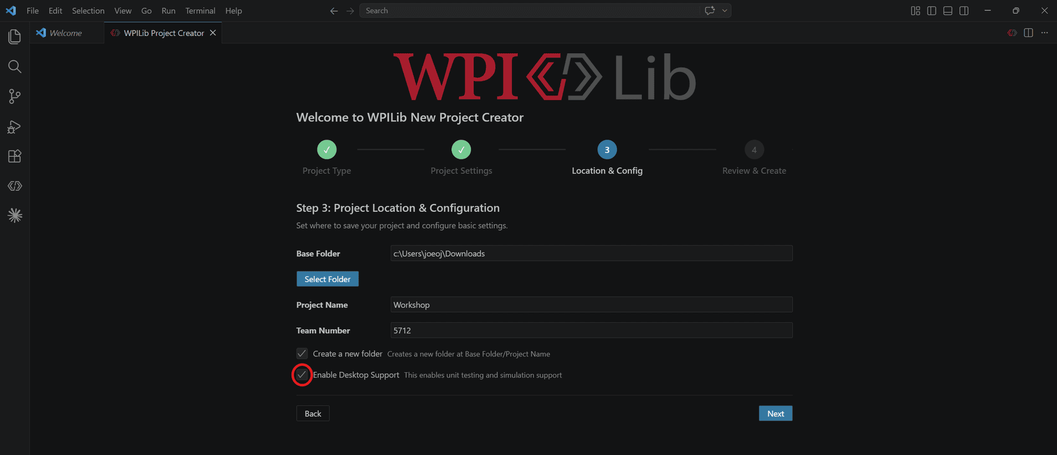This screenshot has width=1057, height=455.
Task: Click the red WPILib icon in editor toolbar
Action: (x=1012, y=33)
